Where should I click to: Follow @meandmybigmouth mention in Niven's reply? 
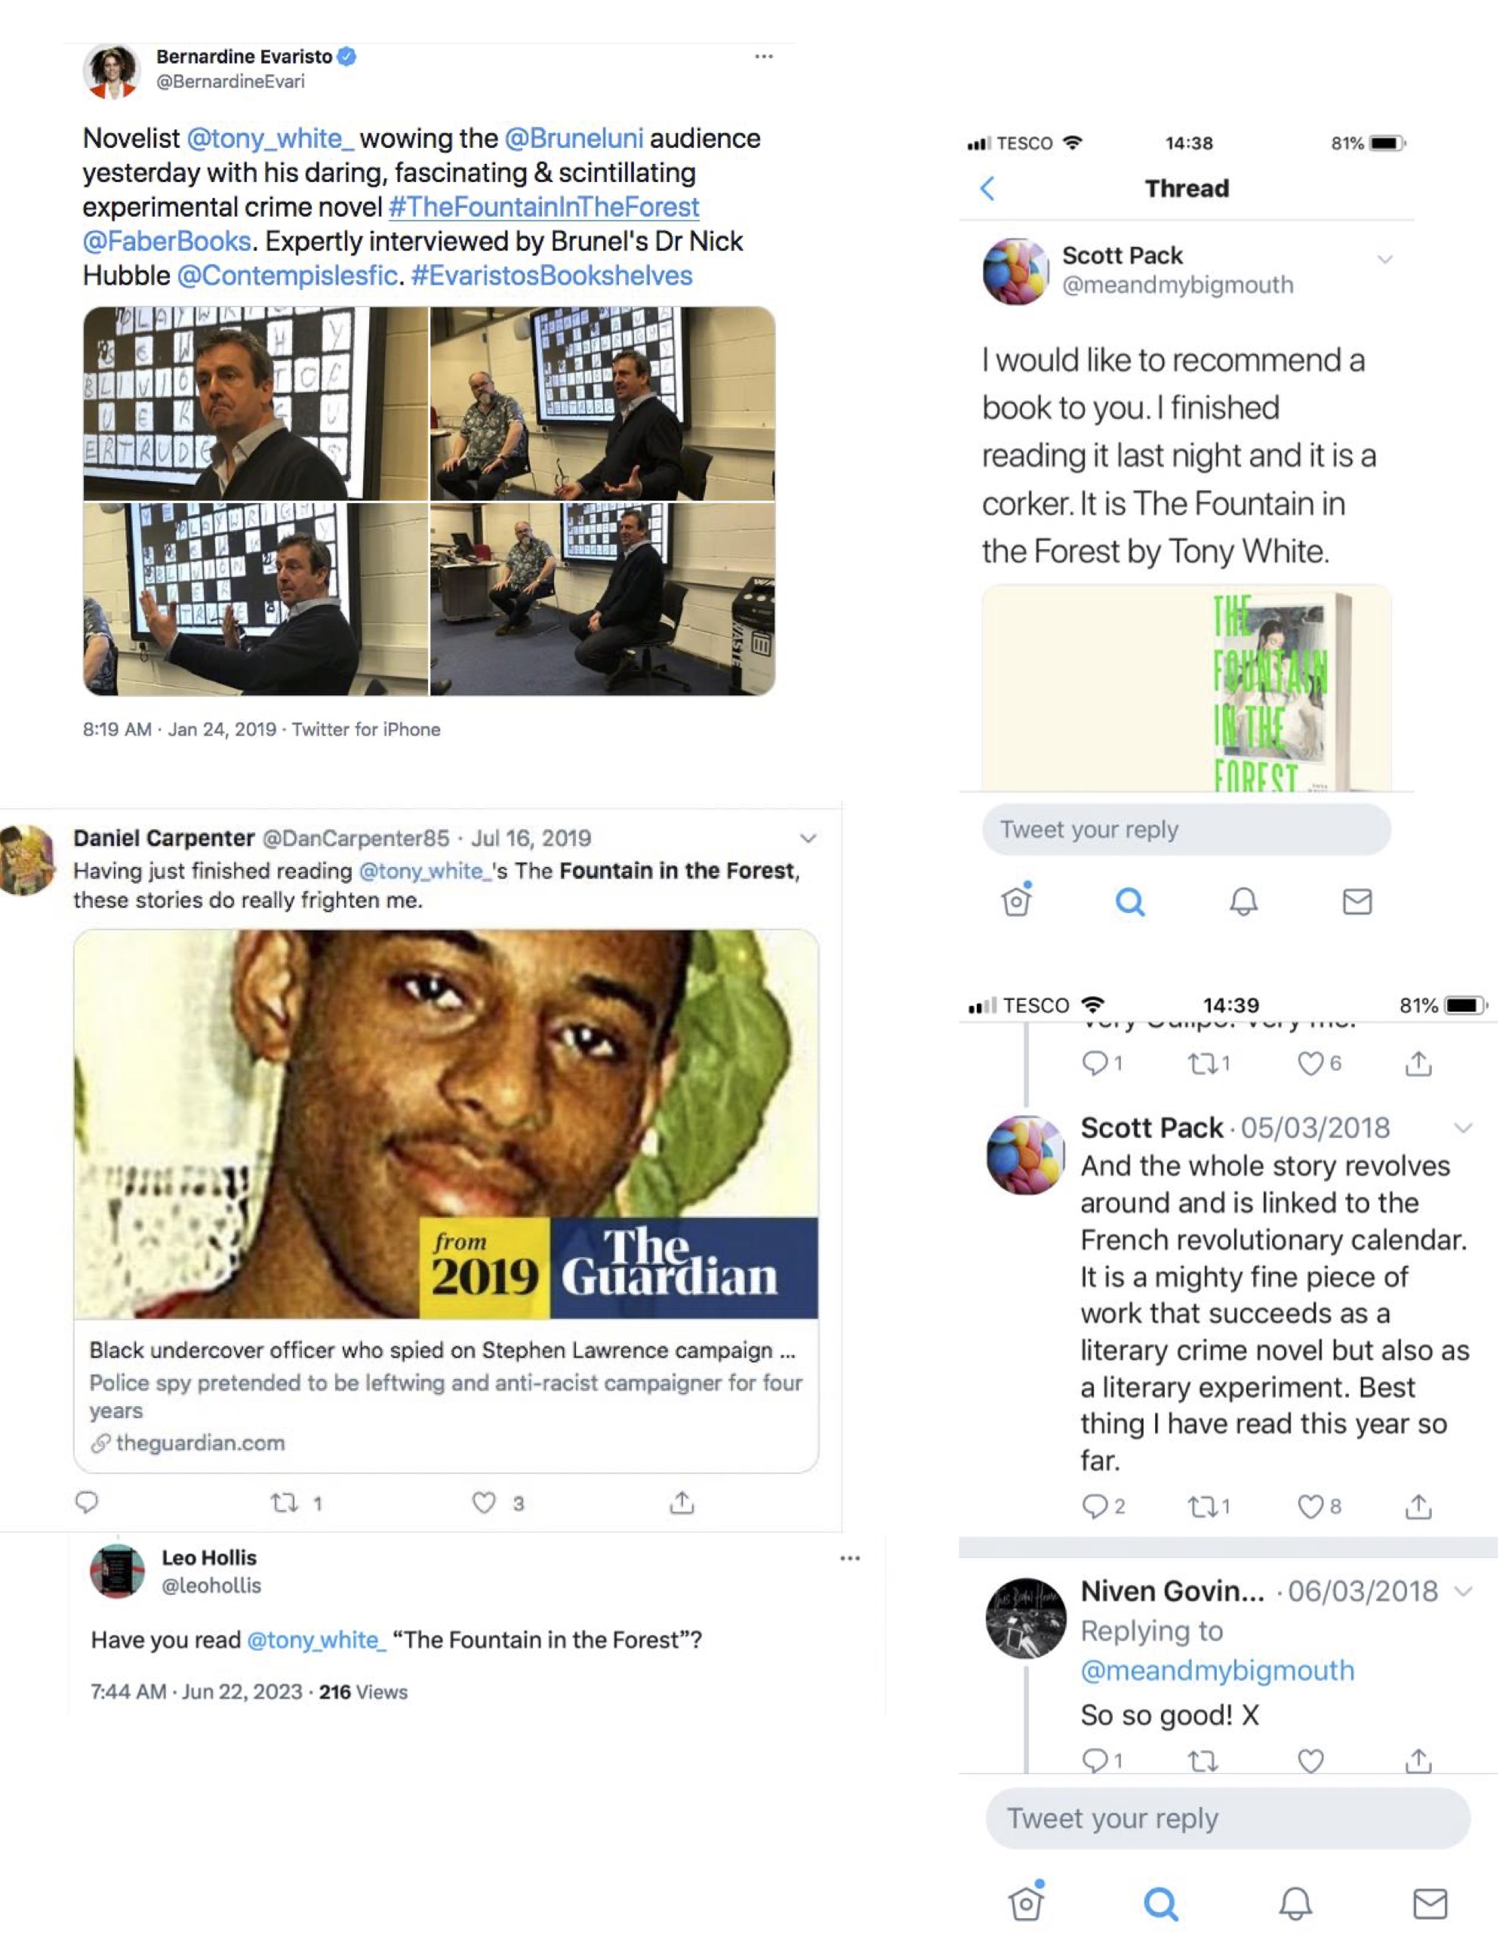1217,1670
